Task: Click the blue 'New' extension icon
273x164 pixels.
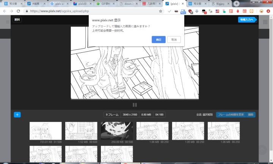Action: pos(183,11)
